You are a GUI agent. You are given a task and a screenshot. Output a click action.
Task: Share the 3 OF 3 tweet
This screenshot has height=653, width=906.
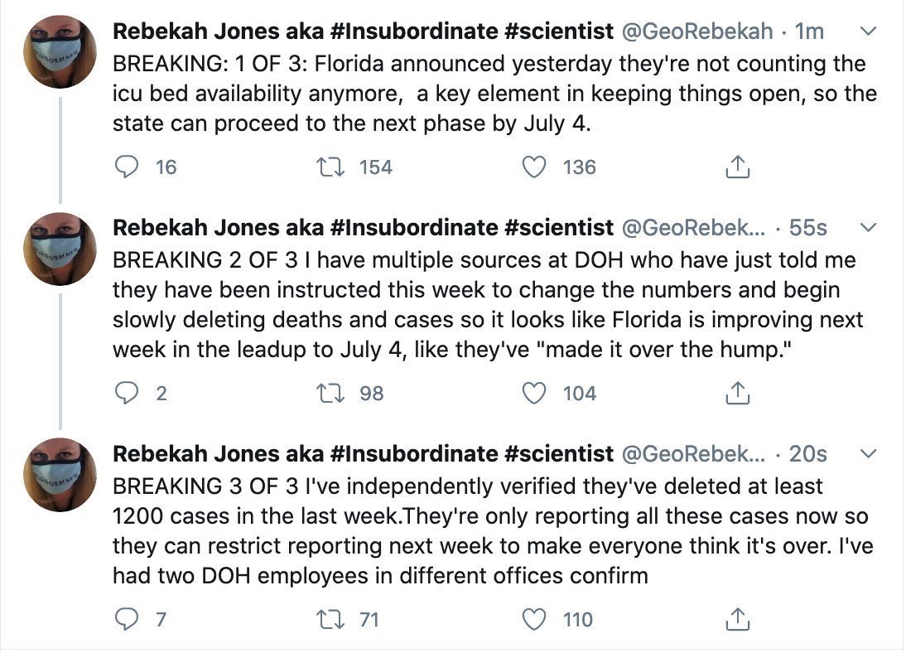tap(736, 619)
